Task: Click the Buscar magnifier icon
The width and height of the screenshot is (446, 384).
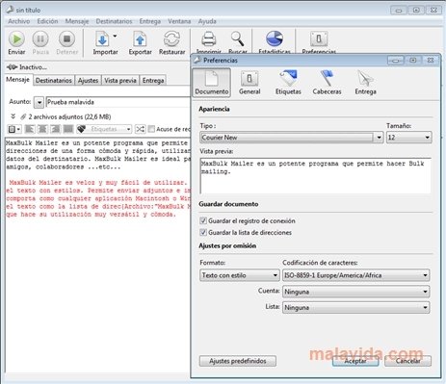Action: click(238, 39)
